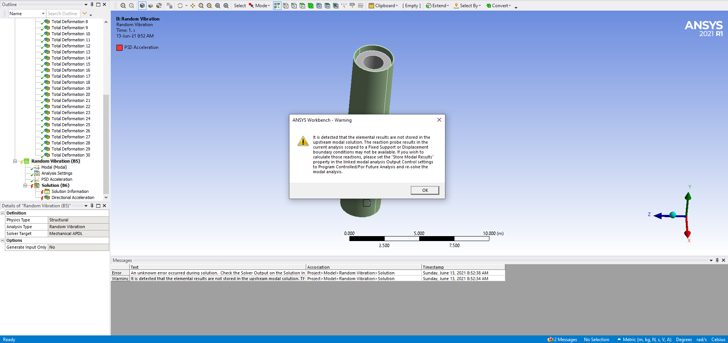Select the Warning message row in Messages
Viewport: 728px width, 343px height.
click(308, 279)
